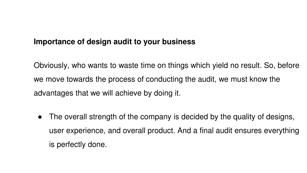Click the word "conducting" in second line
The height and width of the screenshot is (173, 307).
click(x=164, y=79)
